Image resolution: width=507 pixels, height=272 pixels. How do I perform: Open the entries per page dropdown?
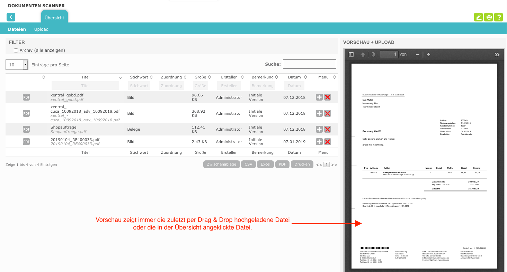coord(25,65)
